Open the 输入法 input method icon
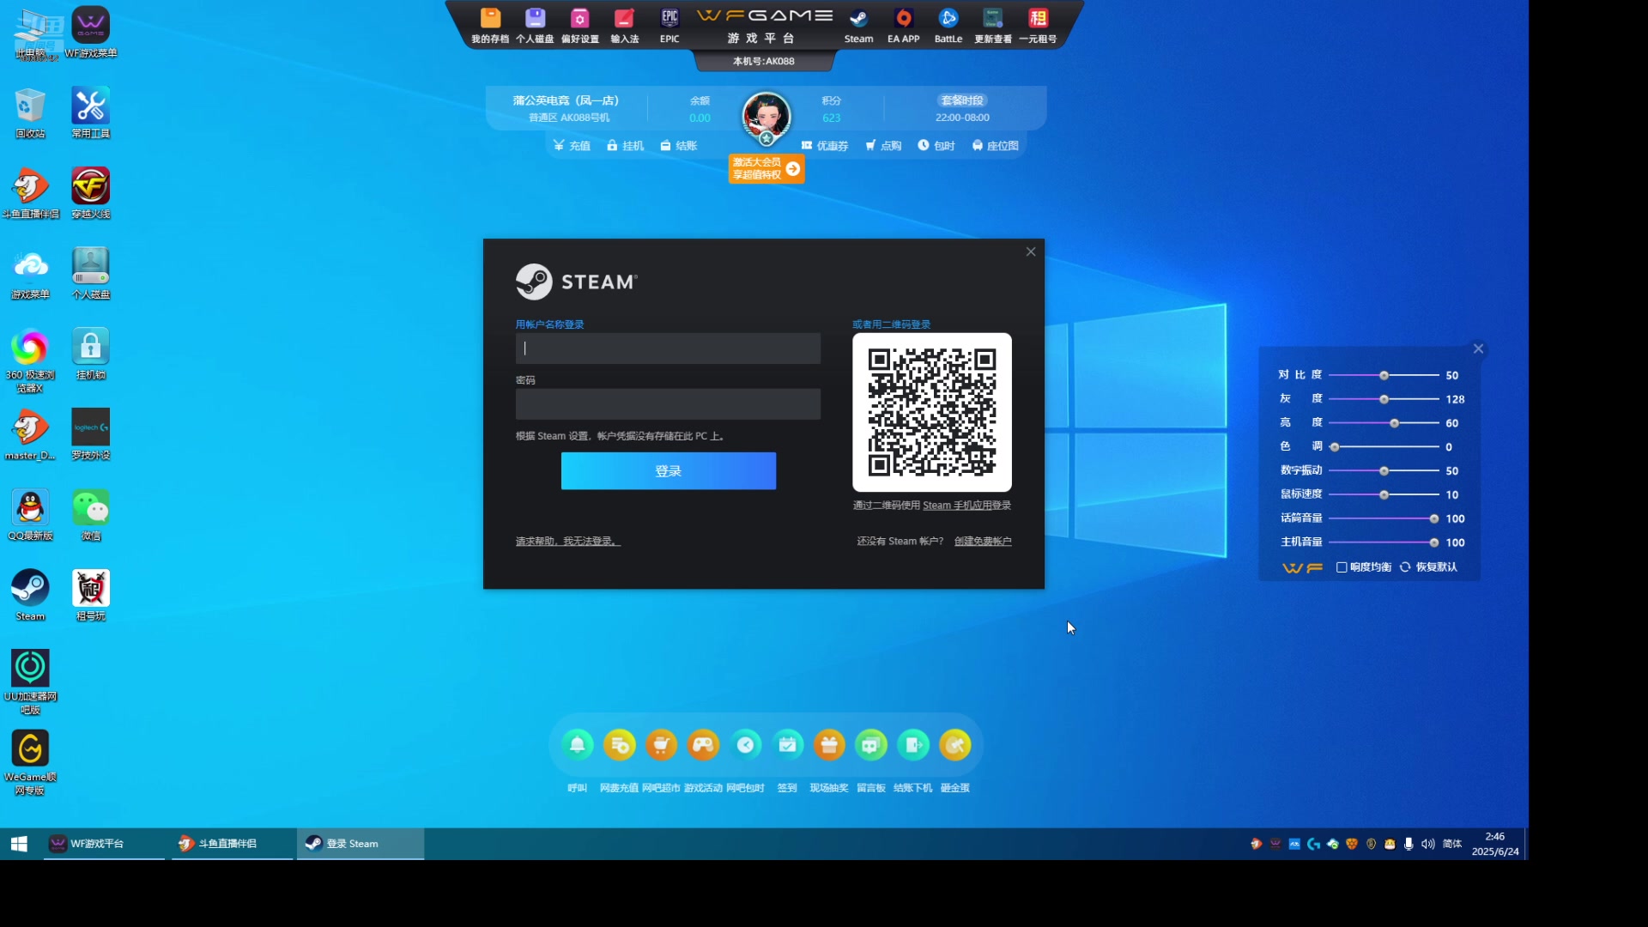Viewport: 1648px width, 927px height. tap(625, 26)
